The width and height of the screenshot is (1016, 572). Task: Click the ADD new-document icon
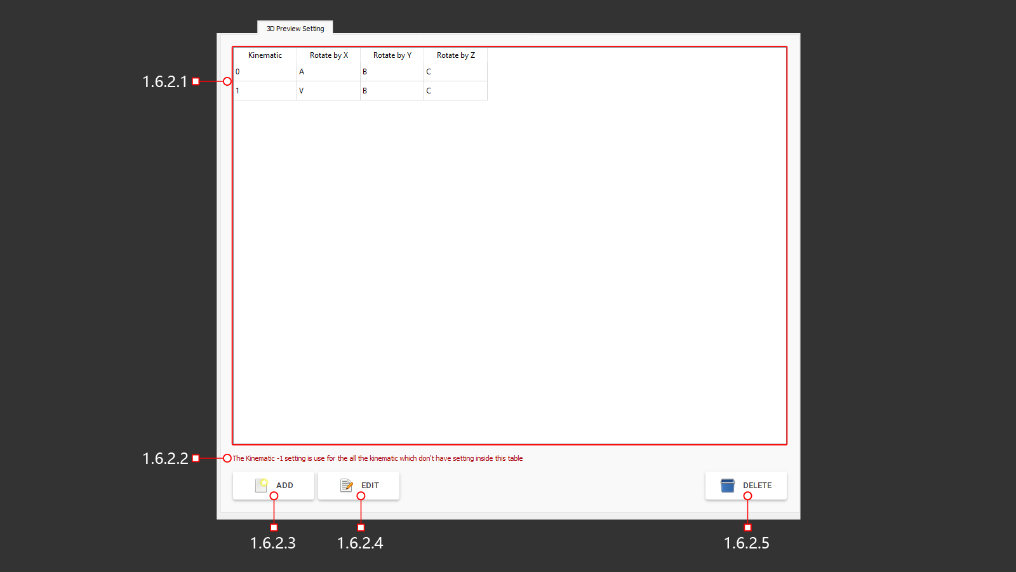point(262,485)
